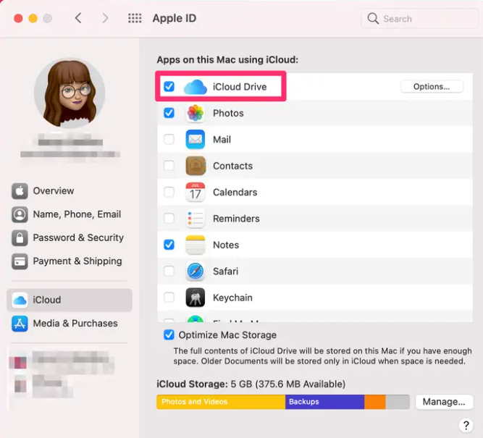
Task: Click the Backups storage bar segment
Action: point(324,402)
